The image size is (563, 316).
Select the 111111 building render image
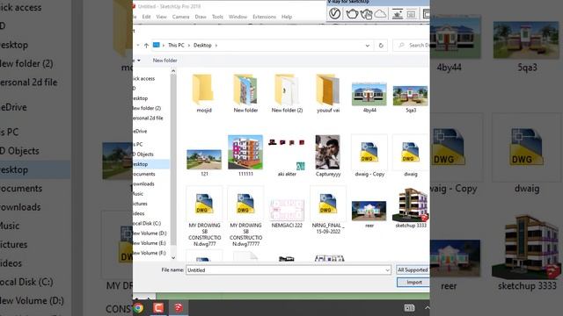coord(245,156)
